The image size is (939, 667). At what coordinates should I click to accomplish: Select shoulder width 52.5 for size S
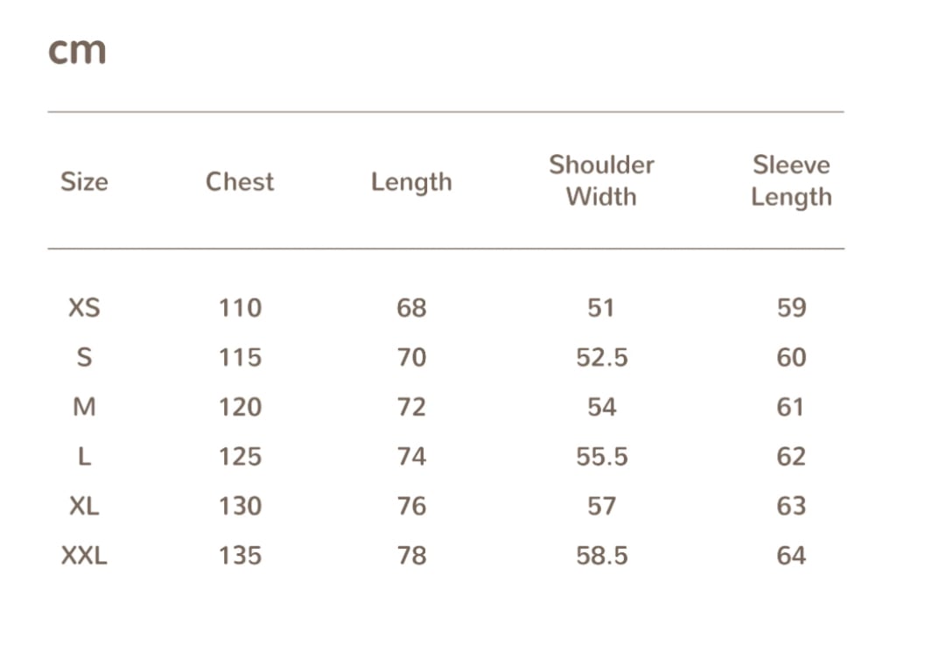click(601, 358)
